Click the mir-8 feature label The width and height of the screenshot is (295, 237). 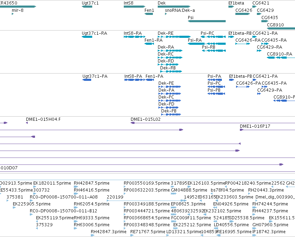click(x=18, y=10)
